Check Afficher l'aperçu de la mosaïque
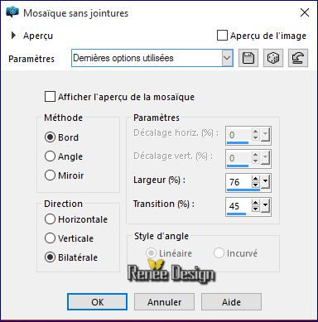Image resolution: width=318 pixels, height=322 pixels. point(50,97)
